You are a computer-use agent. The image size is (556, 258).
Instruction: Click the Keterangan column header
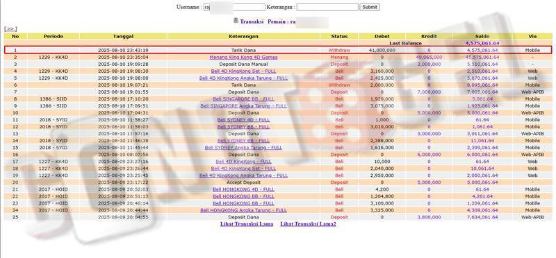pyautogui.click(x=243, y=36)
